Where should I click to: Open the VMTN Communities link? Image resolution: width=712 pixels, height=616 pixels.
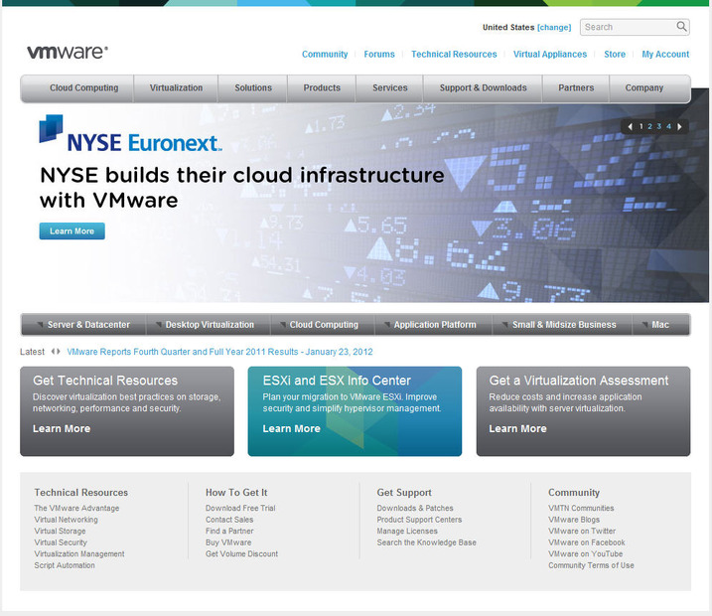click(x=581, y=508)
